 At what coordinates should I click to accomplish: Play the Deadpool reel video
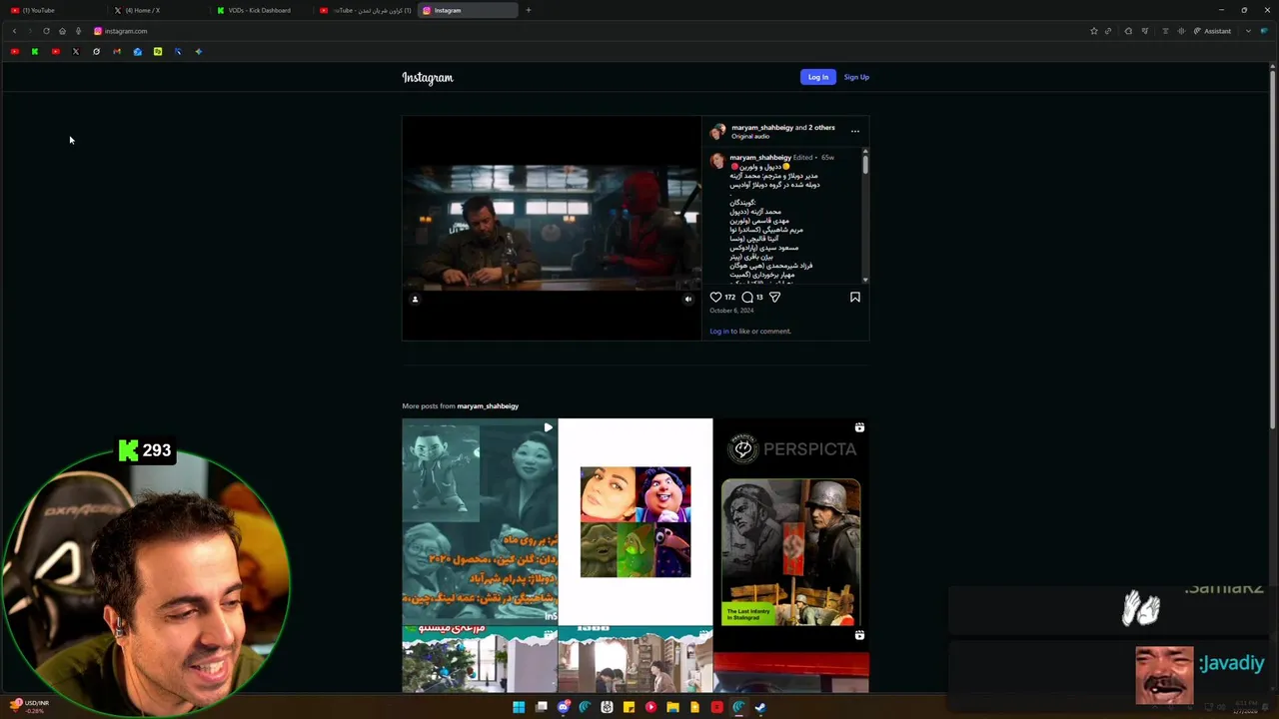click(552, 228)
